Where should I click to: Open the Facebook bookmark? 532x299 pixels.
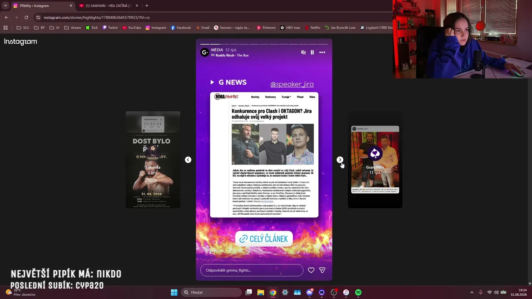point(181,28)
